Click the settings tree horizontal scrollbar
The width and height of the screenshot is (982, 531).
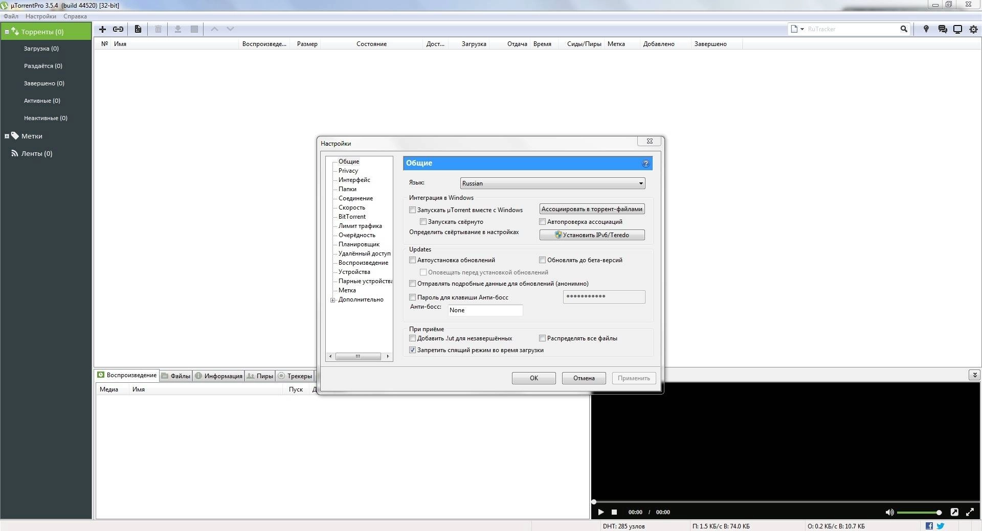[x=359, y=356]
